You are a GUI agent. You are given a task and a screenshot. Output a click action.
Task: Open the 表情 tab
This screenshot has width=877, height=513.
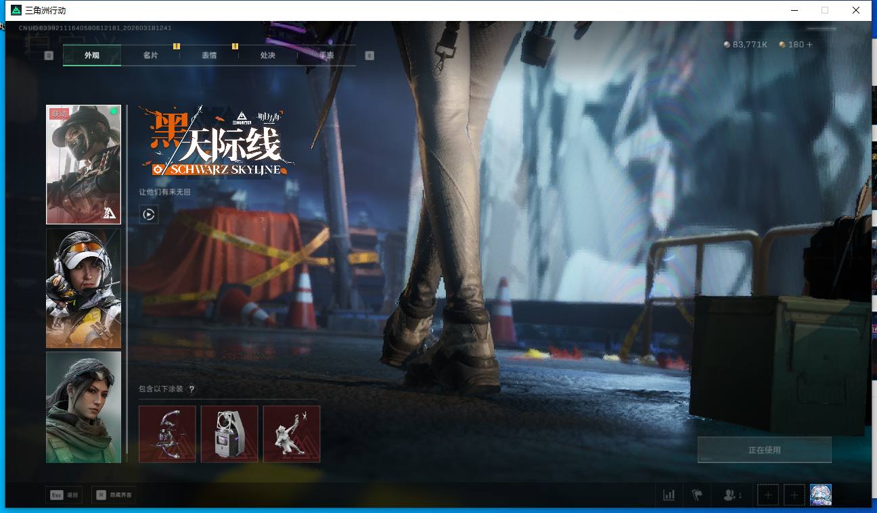208,55
